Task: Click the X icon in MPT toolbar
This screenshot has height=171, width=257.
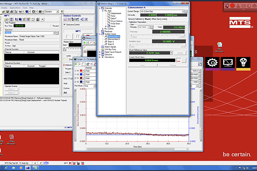Action: (42, 19)
